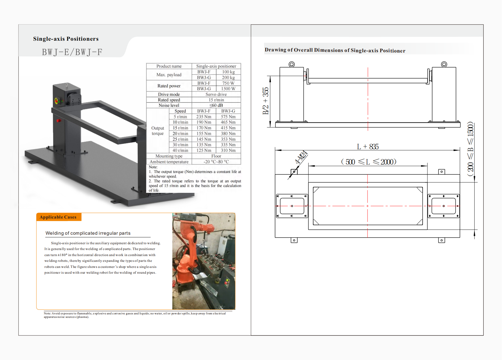Image resolution: width=502 pixels, height=360 pixels.
Task: Click the ≤60 dB noise level value
Action: (216, 105)
